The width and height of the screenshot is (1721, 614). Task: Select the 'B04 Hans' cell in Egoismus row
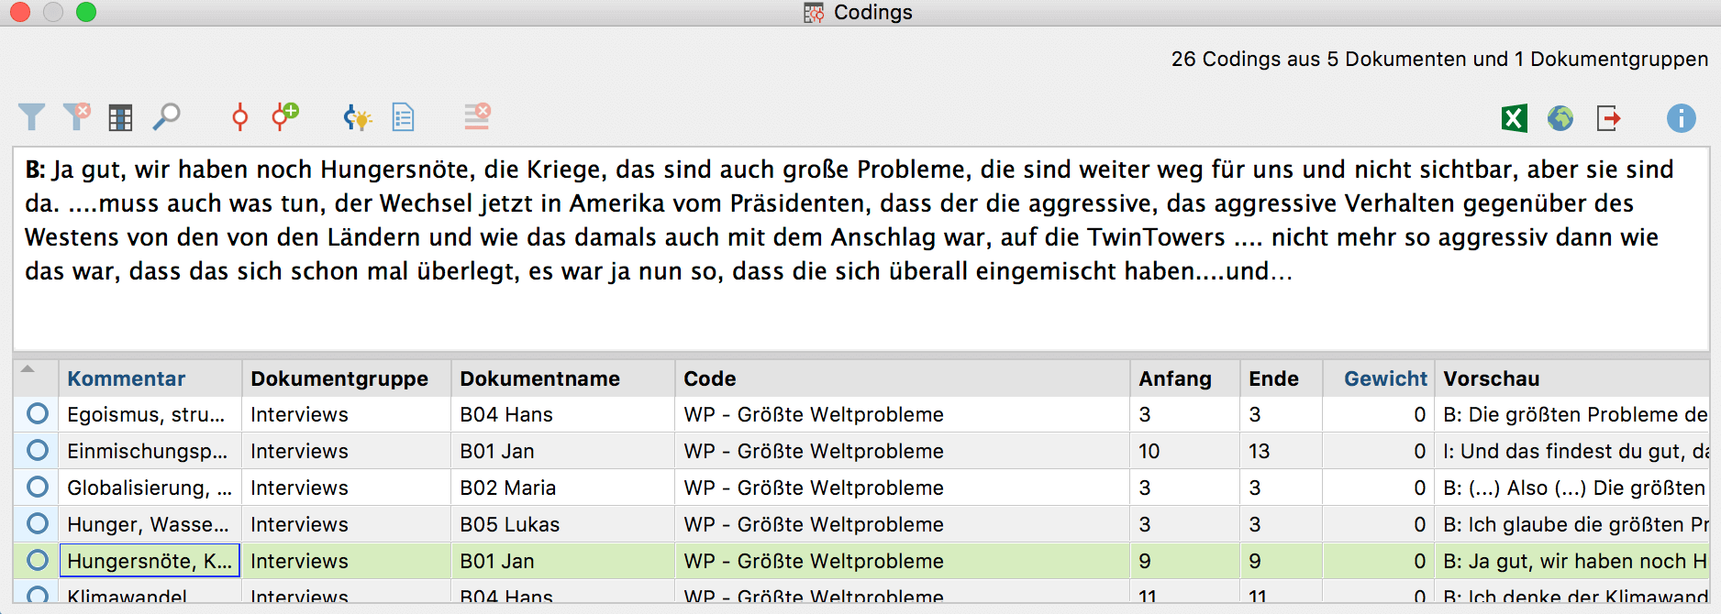tap(562, 414)
